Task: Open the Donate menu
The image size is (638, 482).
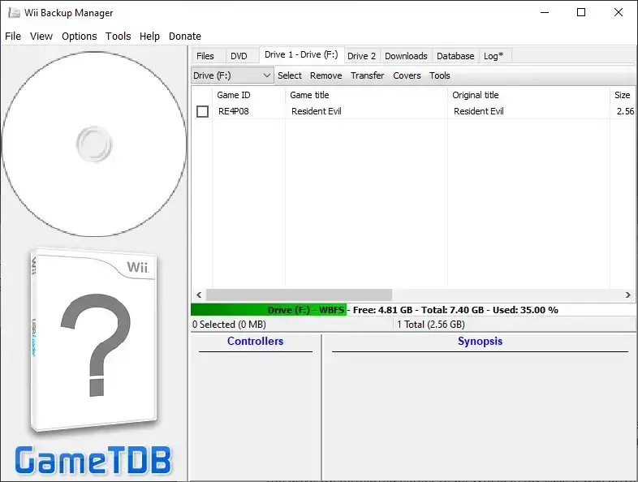Action: click(x=185, y=37)
